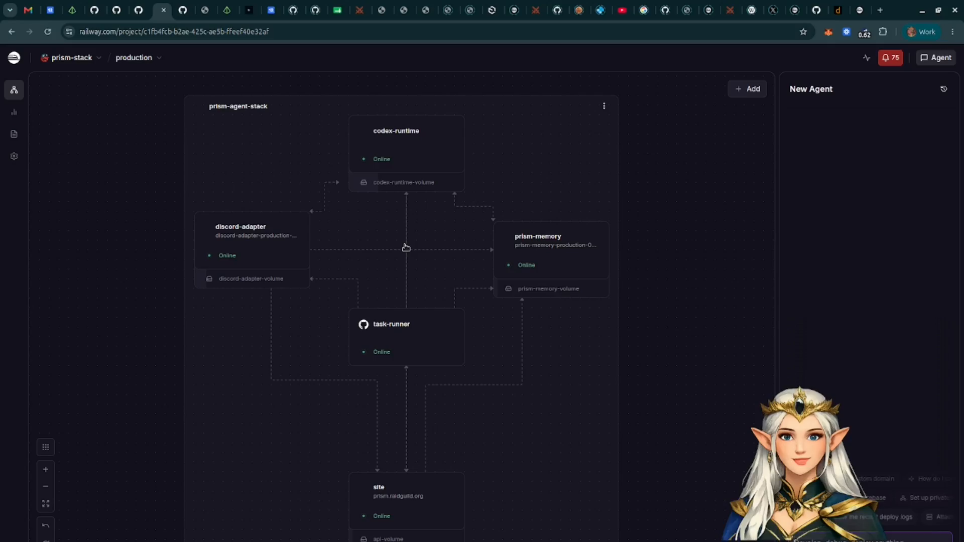Viewport: 964px width, 542px height.
Task: Click the notifications bell showing 75
Action: click(890, 58)
